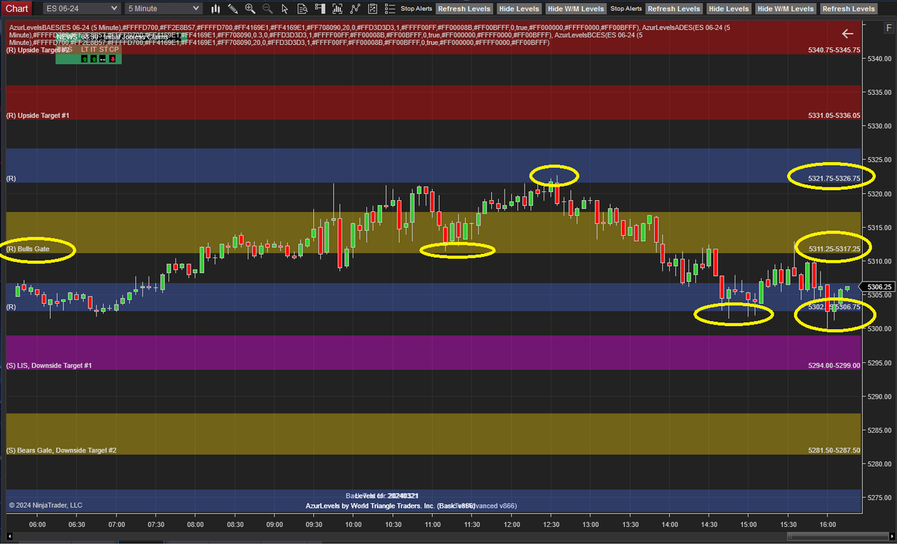Click the 5311.25-5317.25 range value
The width and height of the screenshot is (897, 545).
[x=834, y=249]
